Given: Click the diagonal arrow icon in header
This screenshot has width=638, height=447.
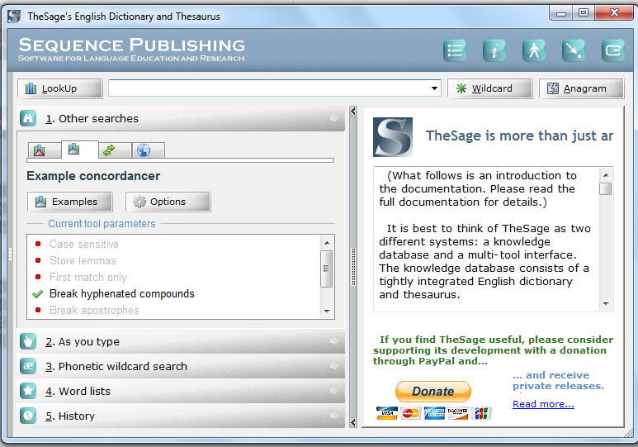Looking at the screenshot, I should [x=574, y=50].
